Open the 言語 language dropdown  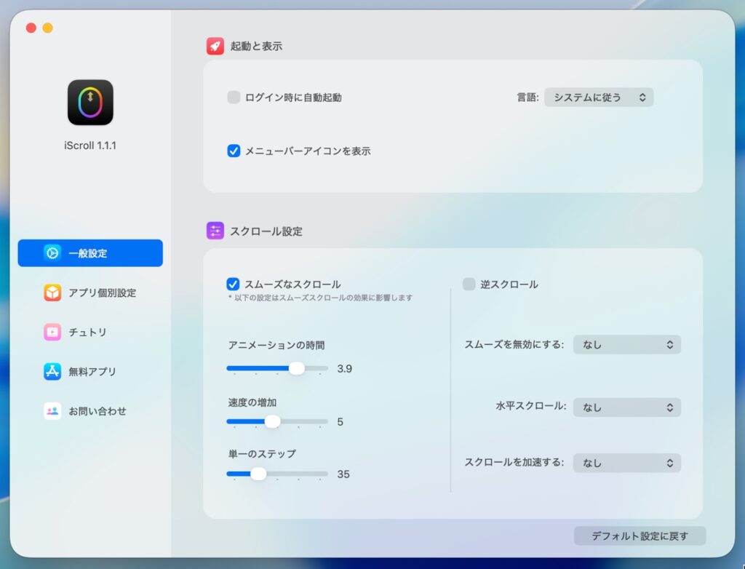[x=599, y=98]
